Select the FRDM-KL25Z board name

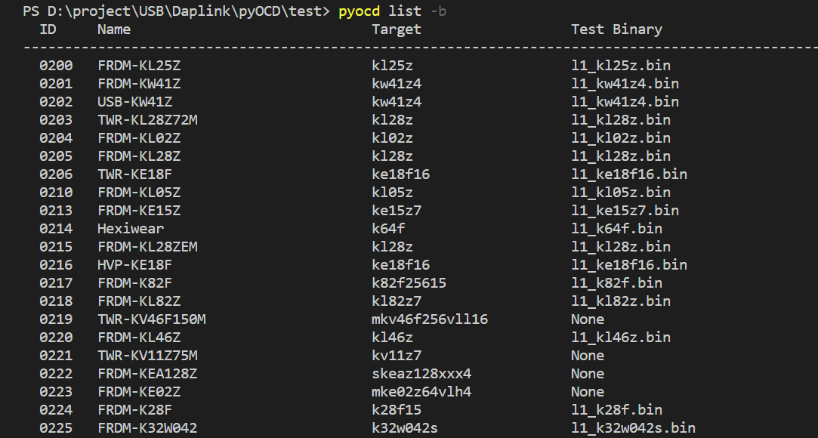pos(139,66)
